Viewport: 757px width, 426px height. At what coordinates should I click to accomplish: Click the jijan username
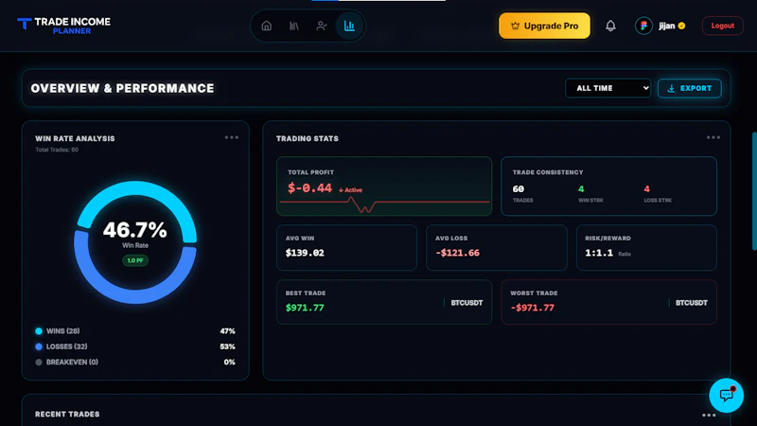click(667, 26)
